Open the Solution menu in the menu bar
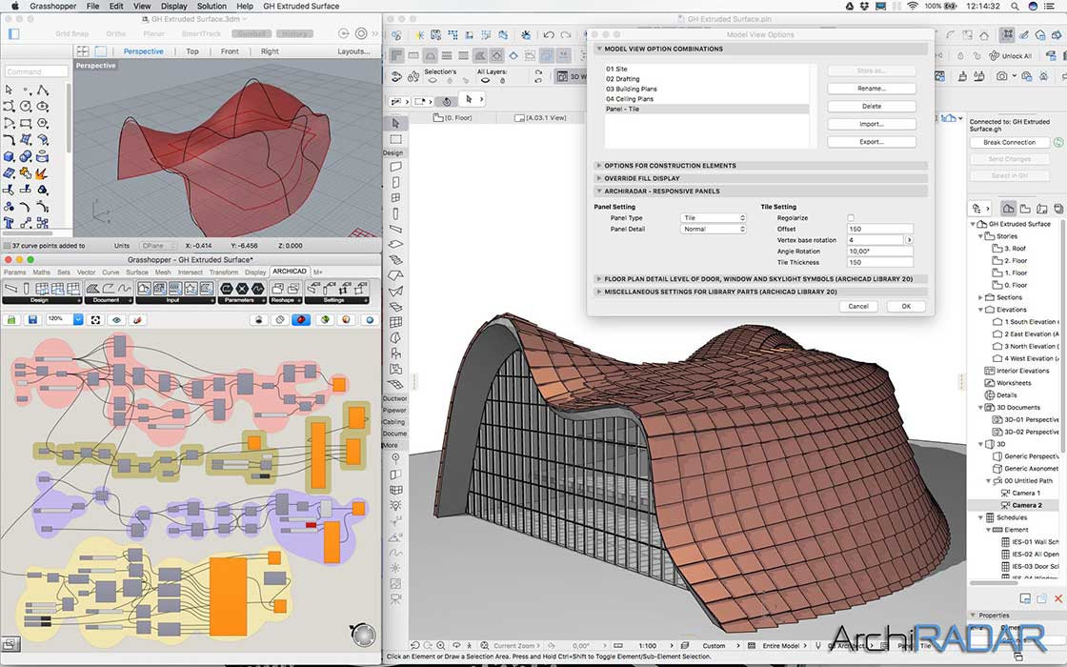 [211, 6]
